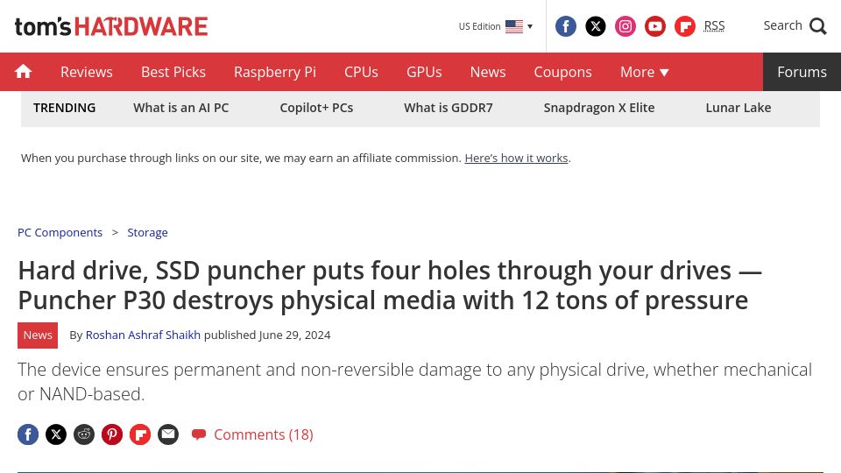The image size is (841, 473).
Task: Click the comments speech bubble icon
Action: 199,434
